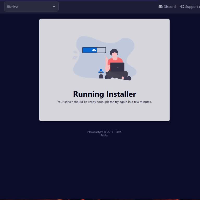The height and width of the screenshot is (200, 200).
Task: Click the Pterodactyl® copyright link
Action: 95,132
